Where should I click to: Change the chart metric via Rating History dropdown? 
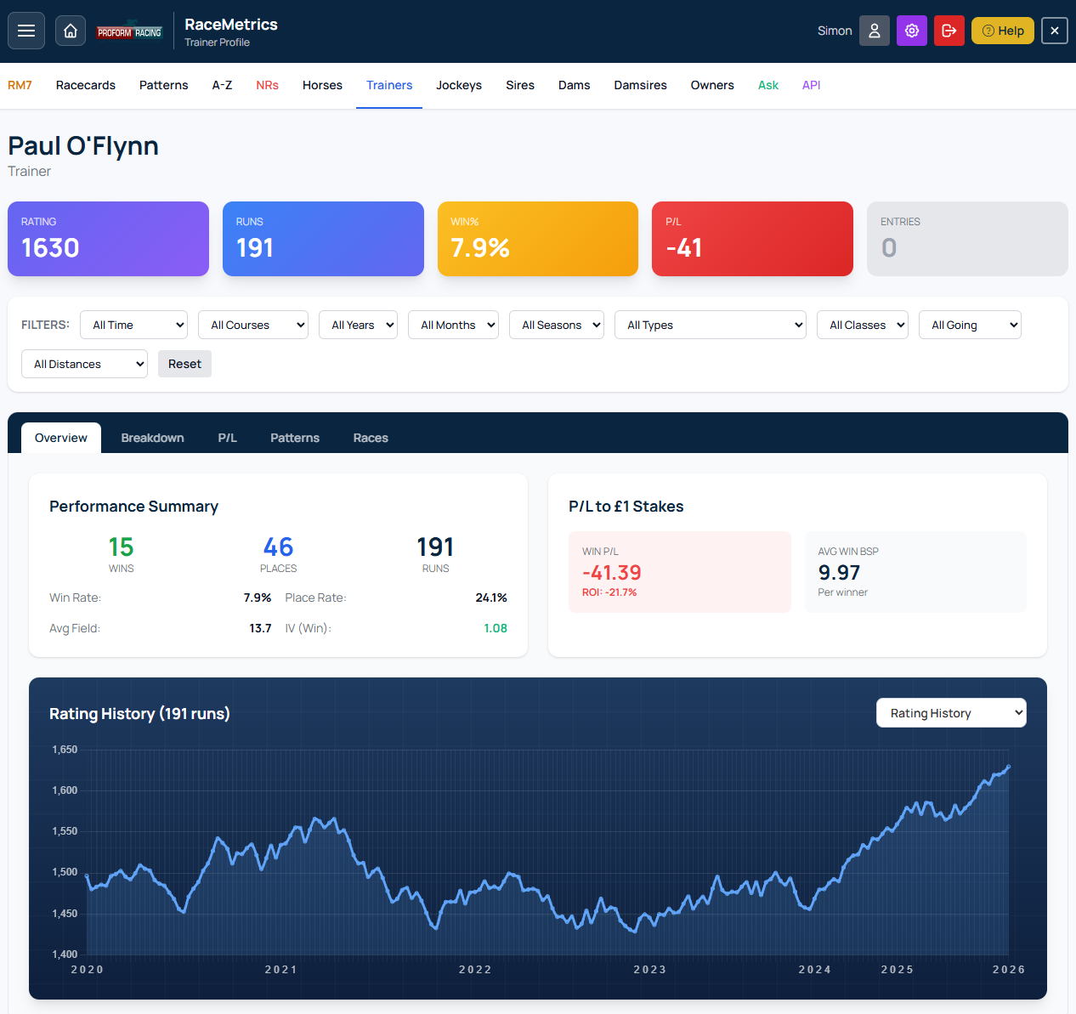pos(951,713)
